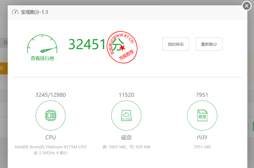Click the 内存 label text
The width and height of the screenshot is (254, 168).
pos(202,137)
